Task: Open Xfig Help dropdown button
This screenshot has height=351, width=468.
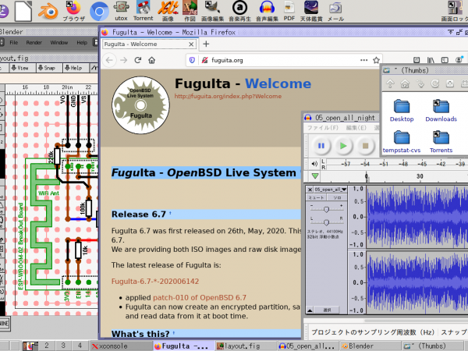Action: pyautogui.click(x=76, y=68)
